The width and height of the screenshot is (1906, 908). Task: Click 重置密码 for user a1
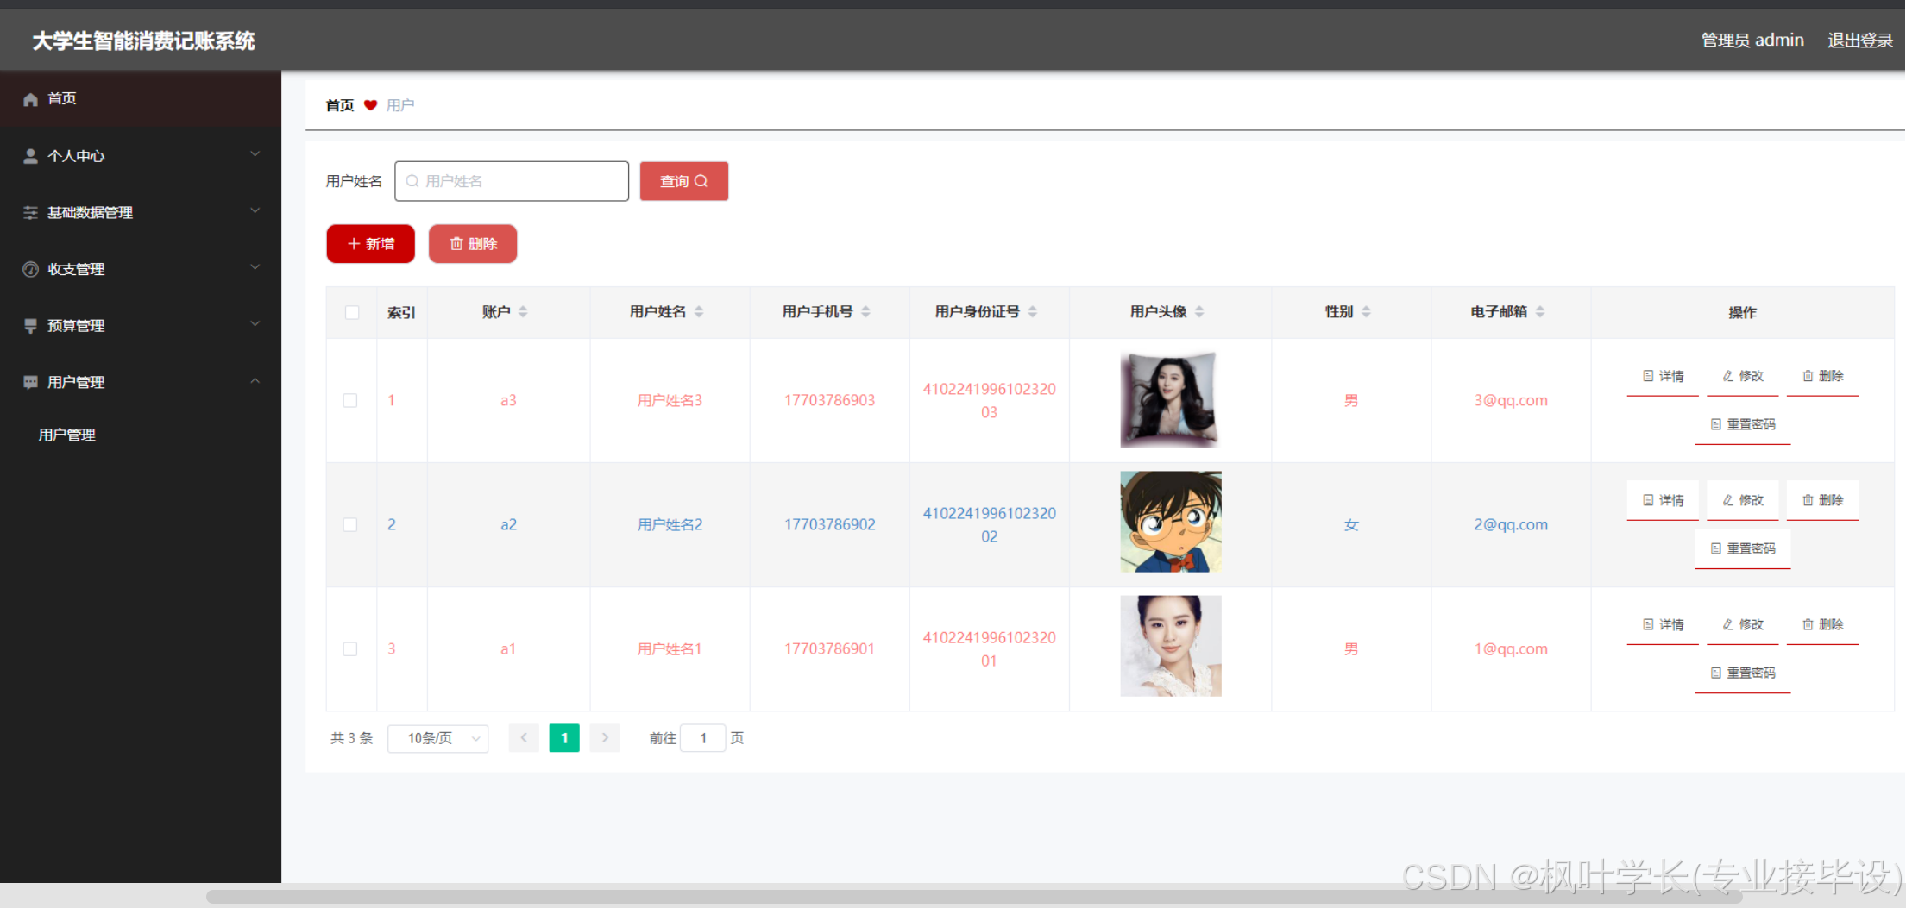[x=1743, y=673]
